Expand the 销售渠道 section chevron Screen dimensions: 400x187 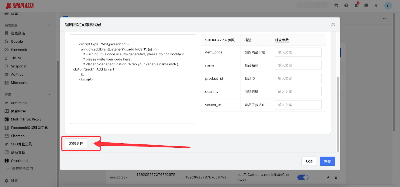point(49,25)
